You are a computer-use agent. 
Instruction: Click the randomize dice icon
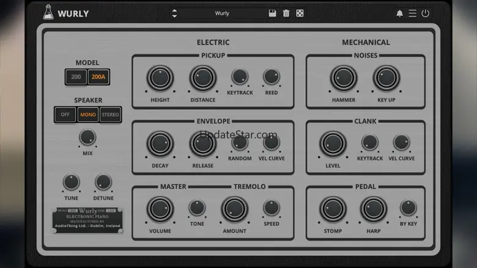pos(300,13)
